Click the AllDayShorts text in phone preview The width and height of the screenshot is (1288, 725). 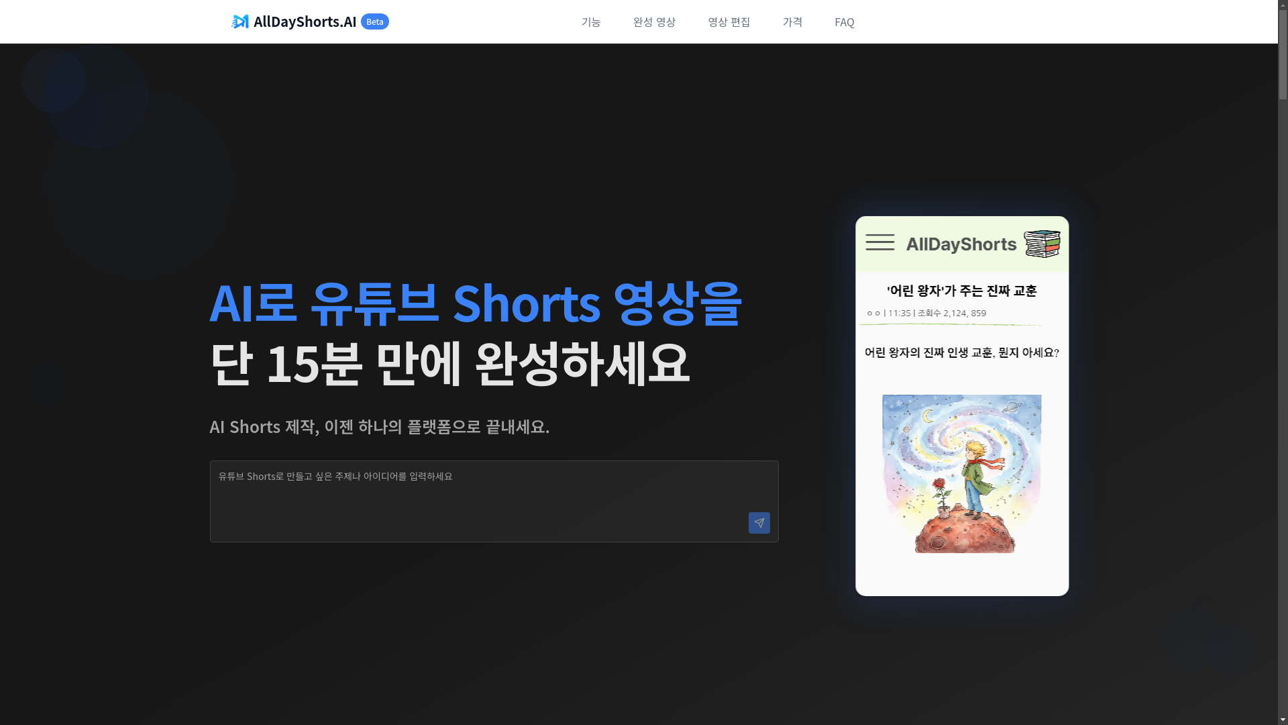coord(961,244)
